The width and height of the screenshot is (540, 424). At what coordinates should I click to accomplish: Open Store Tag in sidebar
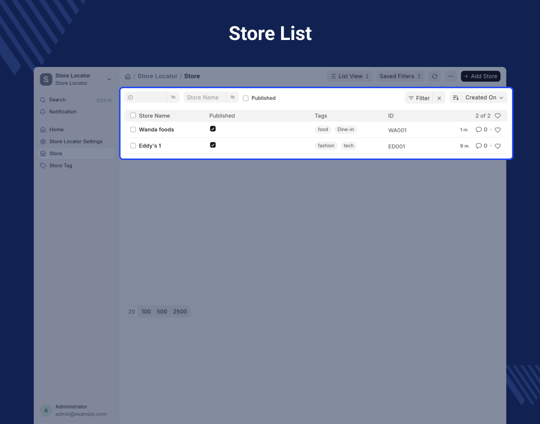[76, 166]
